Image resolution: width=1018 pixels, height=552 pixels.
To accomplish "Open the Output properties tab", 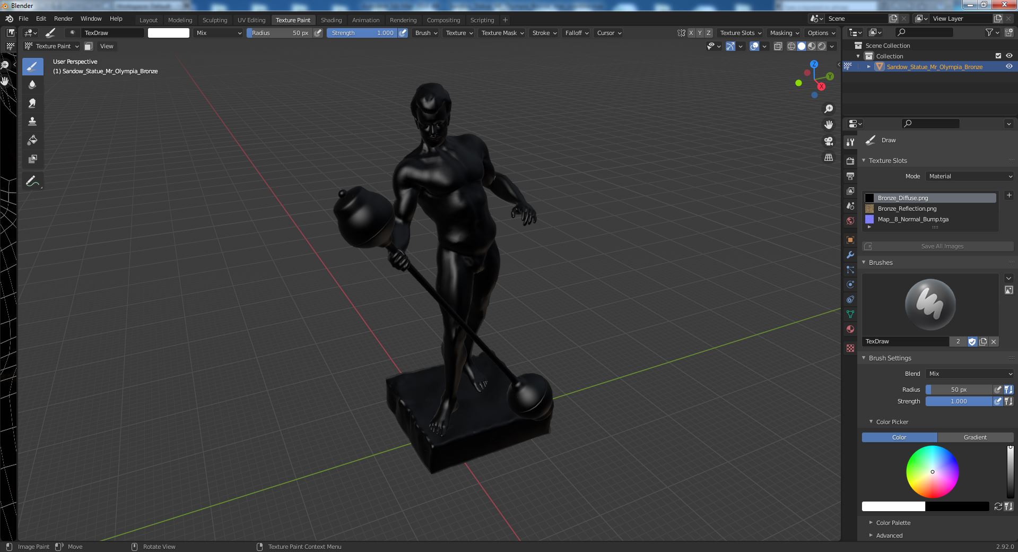I will point(850,176).
